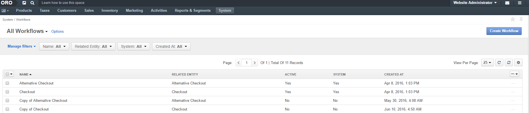Open the Customers menu
Screen dimensions: 529x113
67,11
